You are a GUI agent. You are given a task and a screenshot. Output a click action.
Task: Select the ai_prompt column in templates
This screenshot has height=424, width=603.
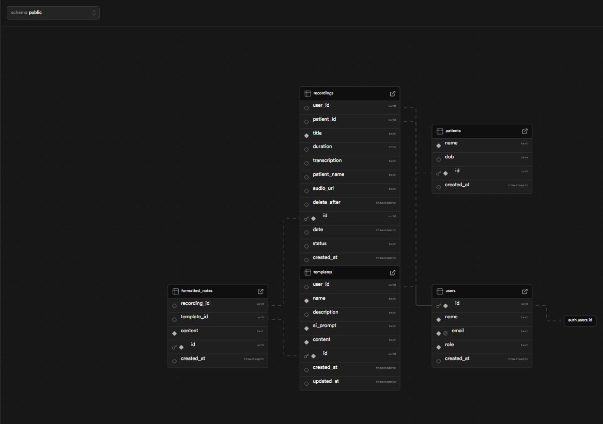325,326
